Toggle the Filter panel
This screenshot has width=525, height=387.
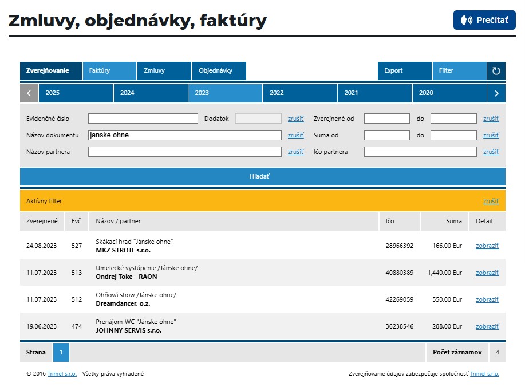(459, 71)
